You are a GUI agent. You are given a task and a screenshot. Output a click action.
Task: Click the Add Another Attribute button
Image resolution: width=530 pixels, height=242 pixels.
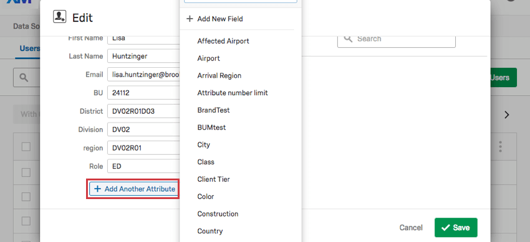(134, 189)
